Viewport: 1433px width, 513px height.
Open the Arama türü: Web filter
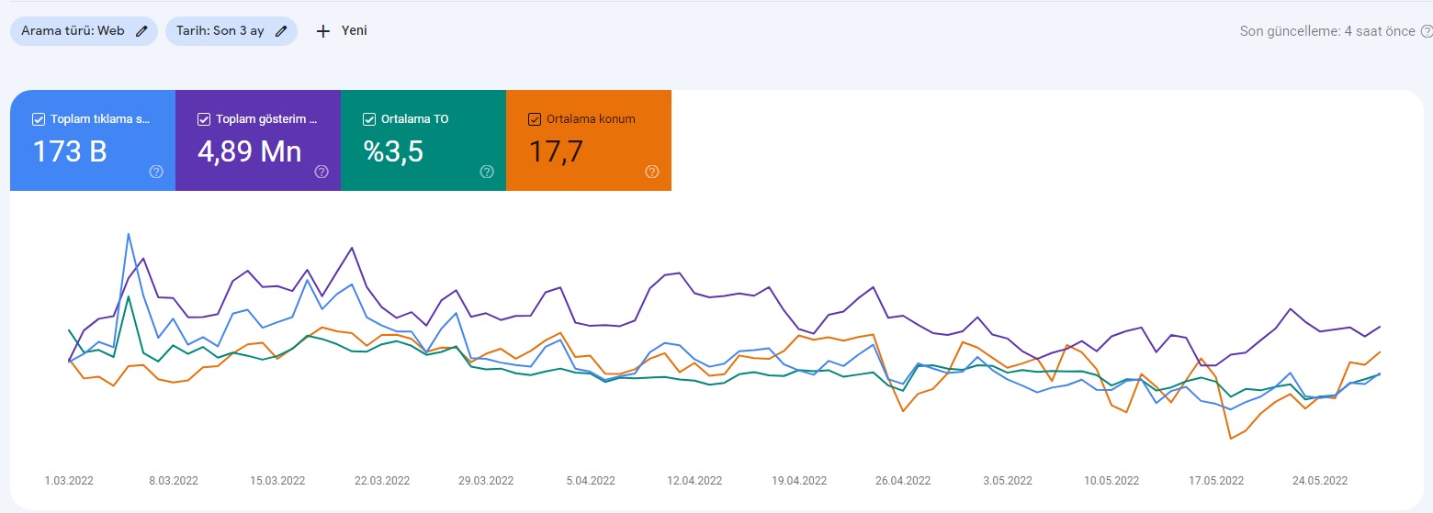click(84, 31)
